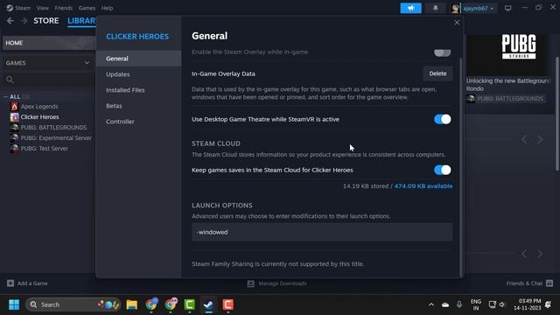Select the PUBG: Test Server icon
The image size is (560, 315).
(14, 148)
